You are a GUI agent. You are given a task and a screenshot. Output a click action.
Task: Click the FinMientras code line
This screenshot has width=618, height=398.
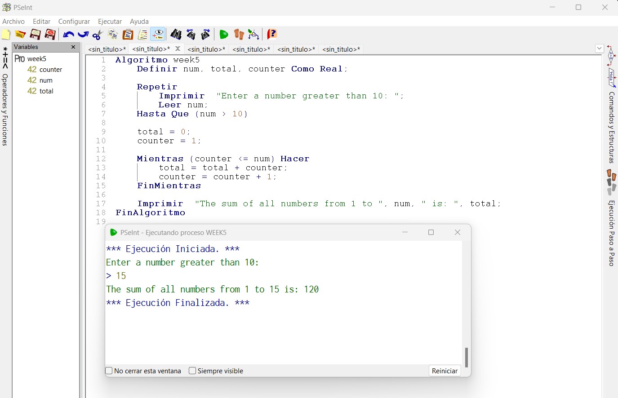(169, 186)
